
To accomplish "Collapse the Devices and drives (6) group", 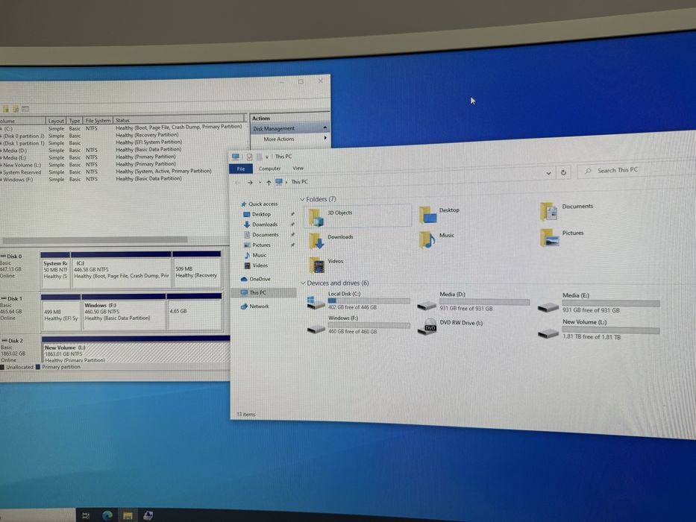I will click(303, 283).
